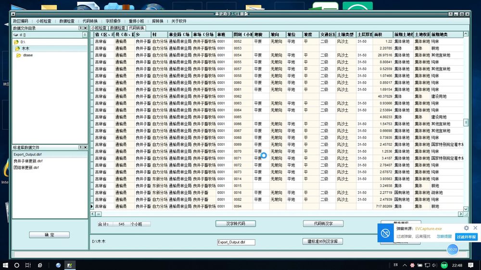
Task: Select the 国有林地 cell in row 0016
Action: 404,193
